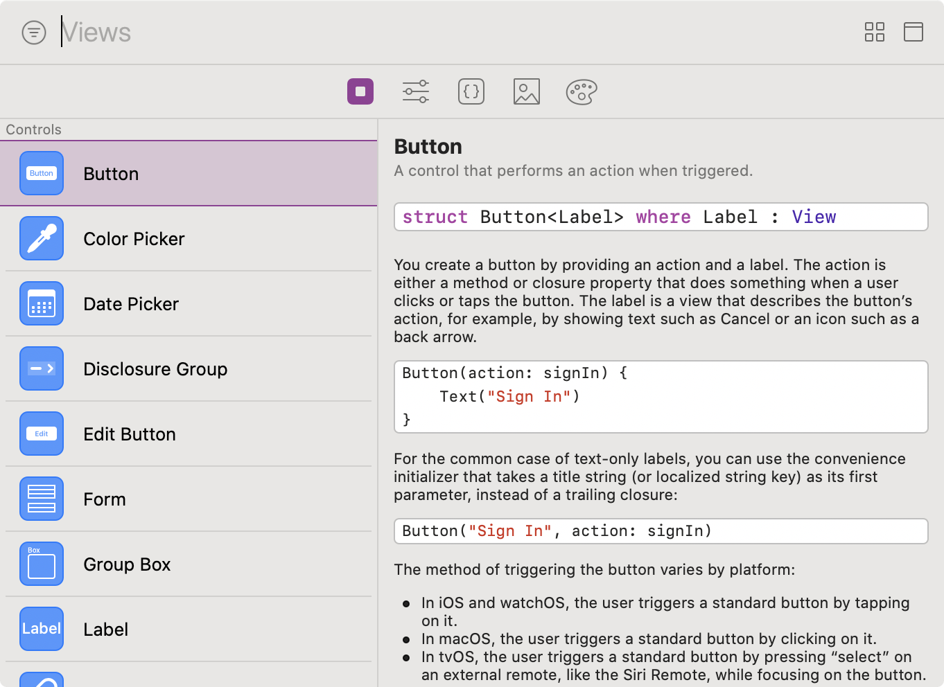
Task: Click the Form lines icon
Action: coord(42,499)
